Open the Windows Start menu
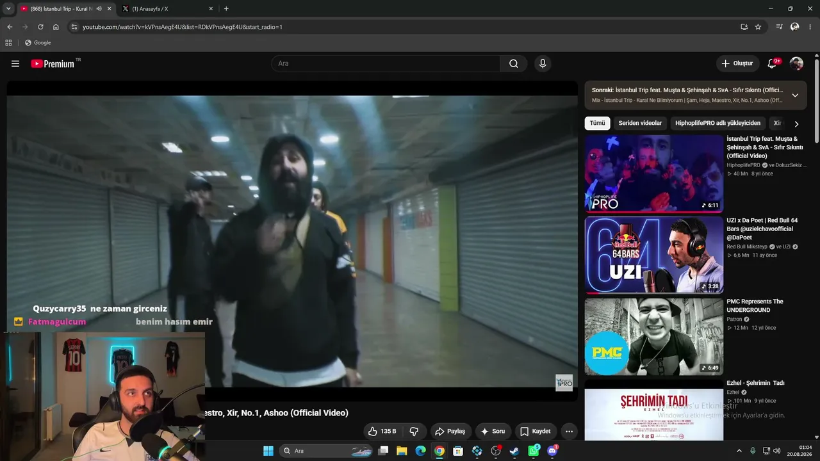 (268, 451)
